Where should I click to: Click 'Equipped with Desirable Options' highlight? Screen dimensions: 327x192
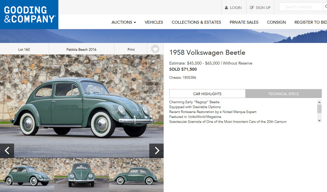195,107
